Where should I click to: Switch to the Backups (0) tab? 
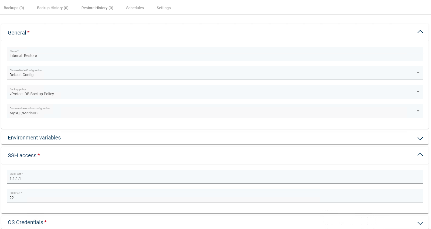[14, 8]
